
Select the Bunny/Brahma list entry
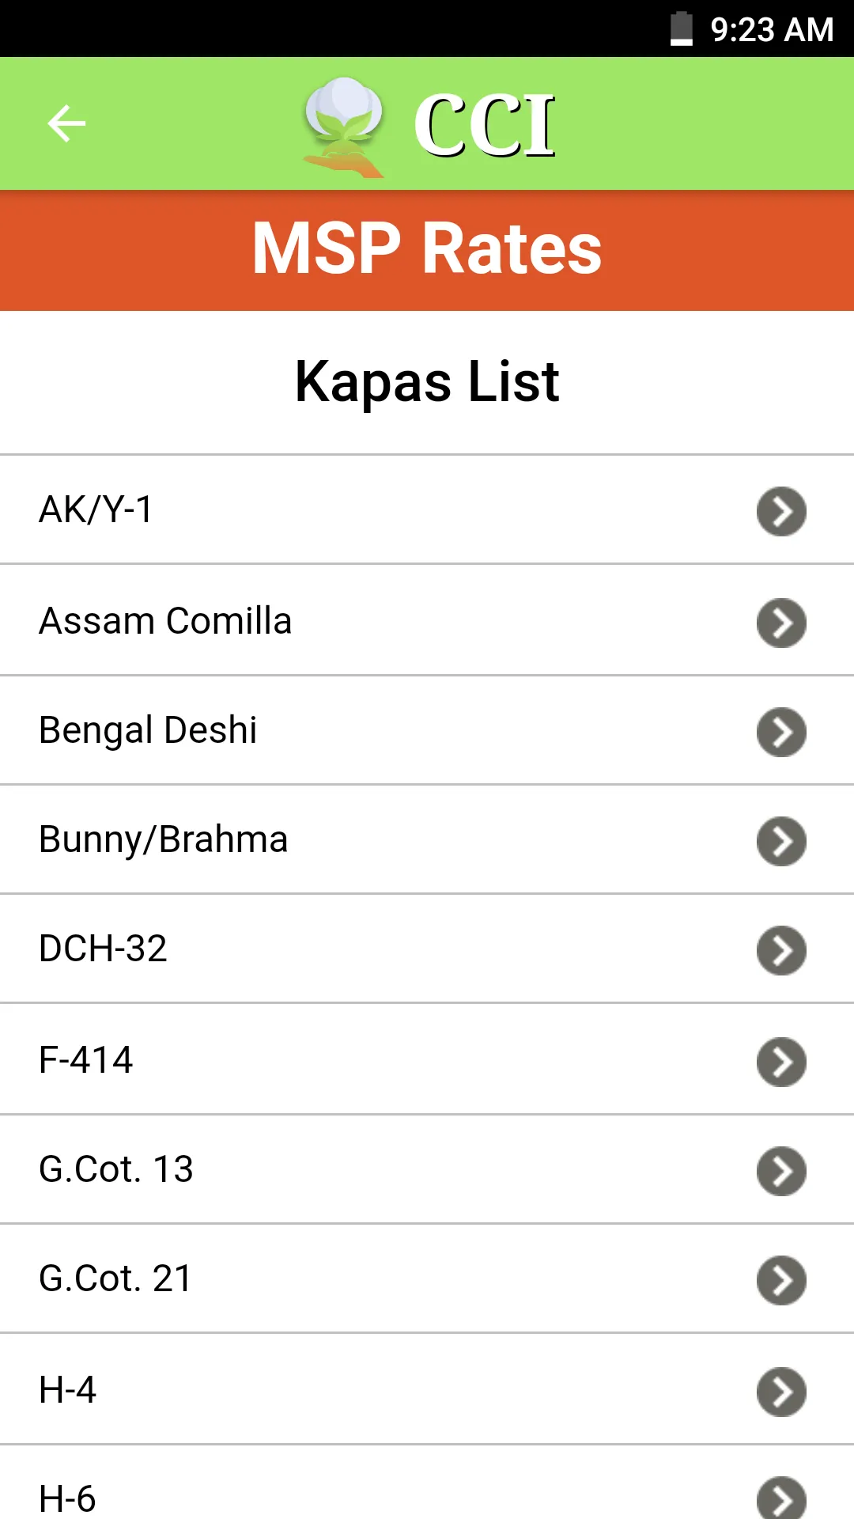pyautogui.click(x=164, y=839)
